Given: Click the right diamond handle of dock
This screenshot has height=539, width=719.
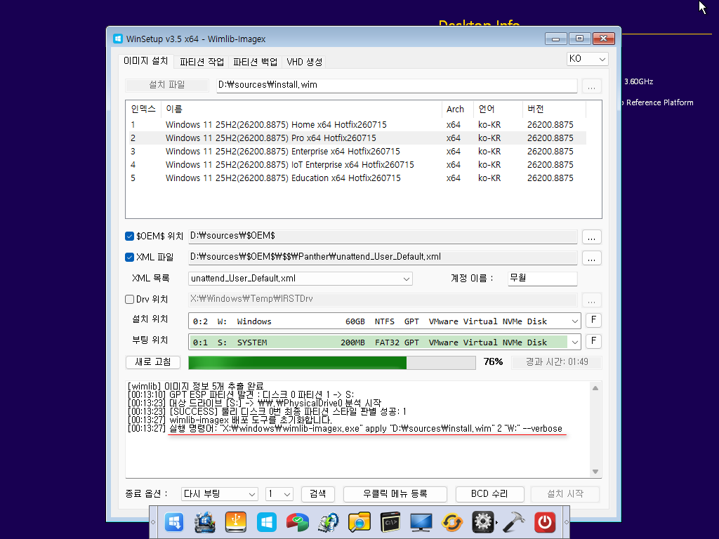Looking at the screenshot, I should tap(567, 522).
